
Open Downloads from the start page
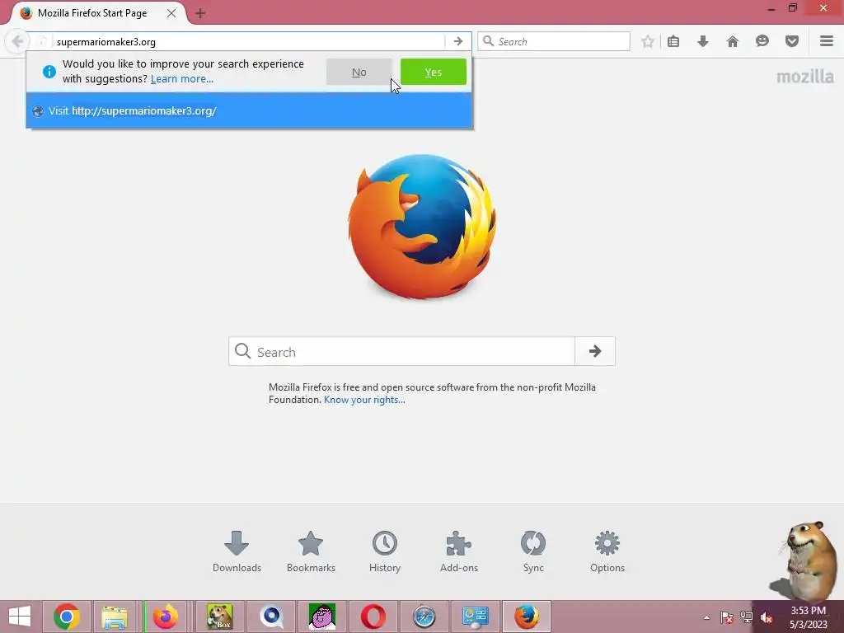coord(237,551)
